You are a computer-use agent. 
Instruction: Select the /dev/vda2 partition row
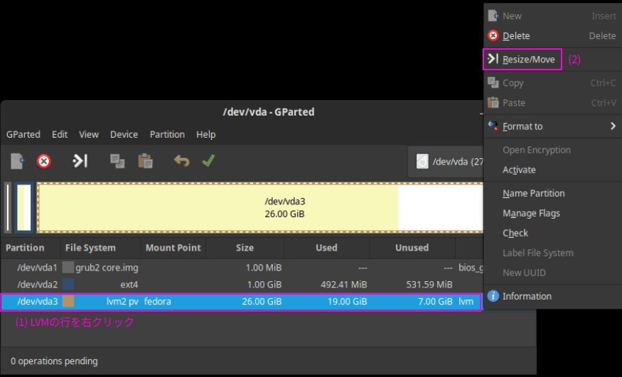point(242,284)
